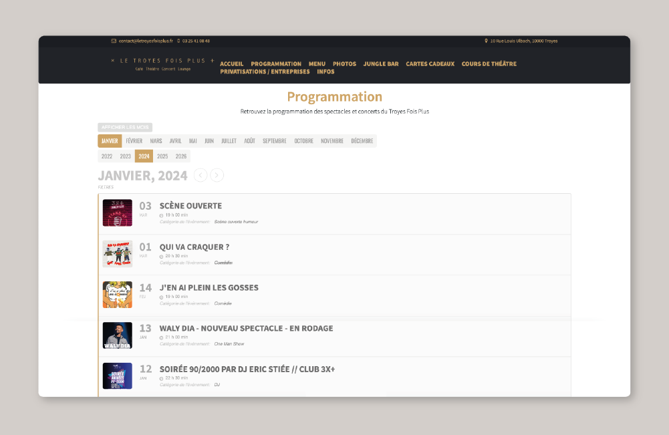669x435 pixels.
Task: Click the Afficher les mois button
Action: pyautogui.click(x=125, y=127)
